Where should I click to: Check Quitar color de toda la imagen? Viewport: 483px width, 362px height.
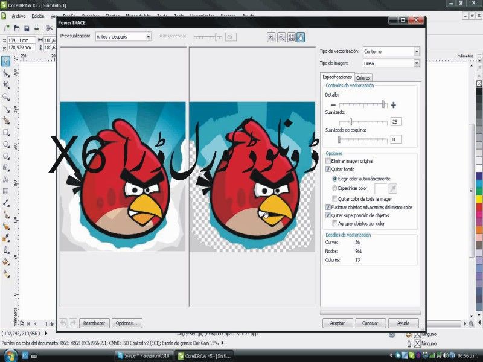click(335, 199)
